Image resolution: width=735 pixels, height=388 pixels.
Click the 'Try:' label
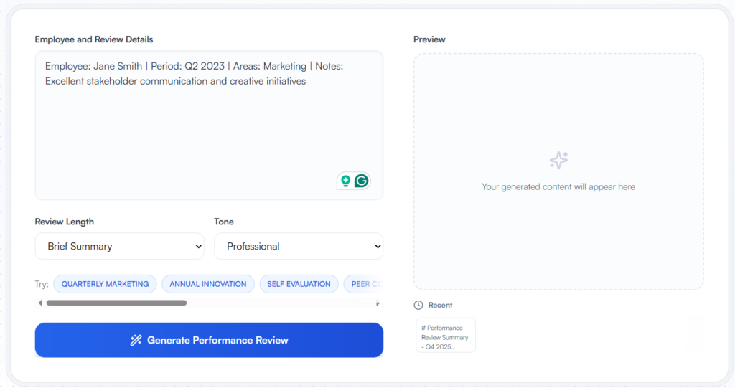pyautogui.click(x=42, y=284)
